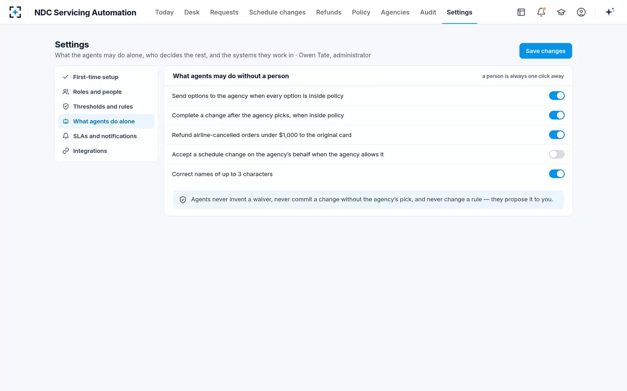Viewport: 627px width, 391px height.
Task: Open the user account profile icon
Action: [581, 12]
